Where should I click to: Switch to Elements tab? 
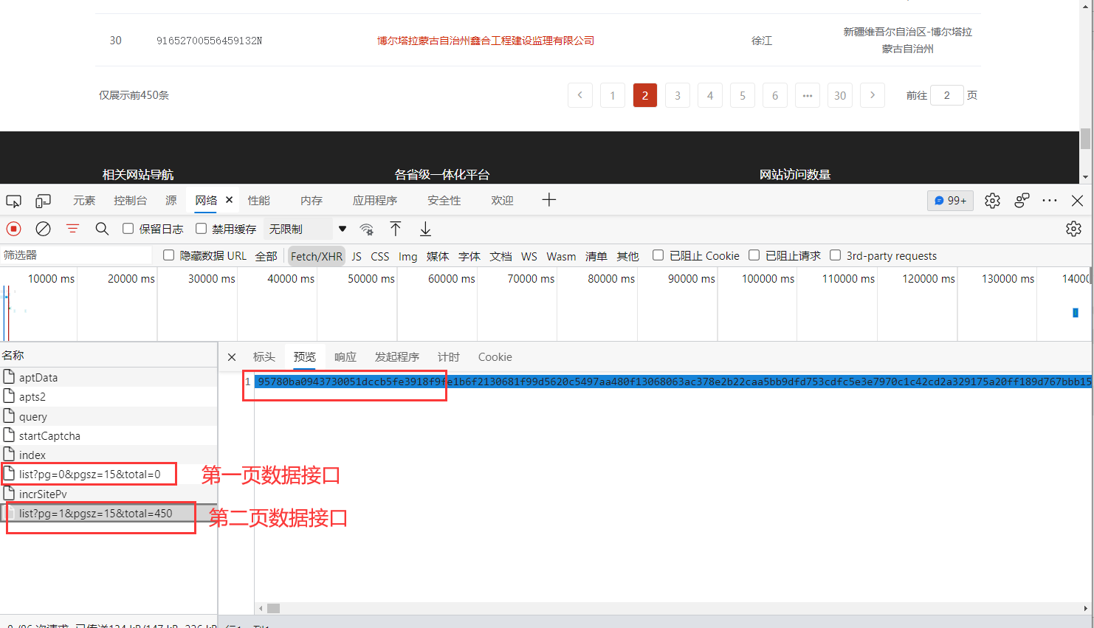[x=84, y=201]
